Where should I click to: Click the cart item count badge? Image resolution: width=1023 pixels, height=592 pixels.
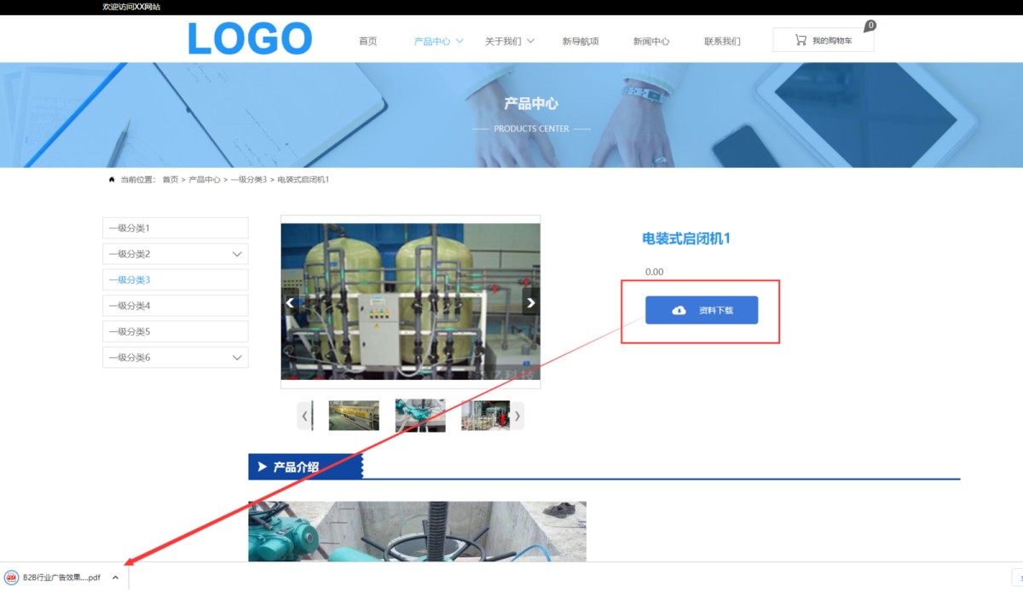point(870,26)
